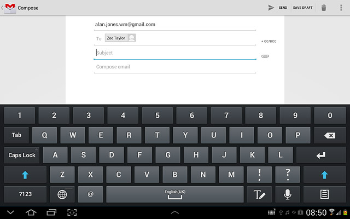This screenshot has height=219, width=350.
Task: Switch to handwriting input with T-pen key
Action: (x=259, y=194)
